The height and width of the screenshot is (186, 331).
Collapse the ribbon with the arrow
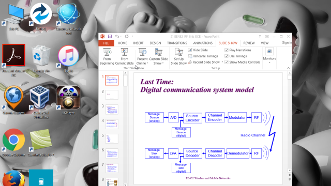[289, 68]
